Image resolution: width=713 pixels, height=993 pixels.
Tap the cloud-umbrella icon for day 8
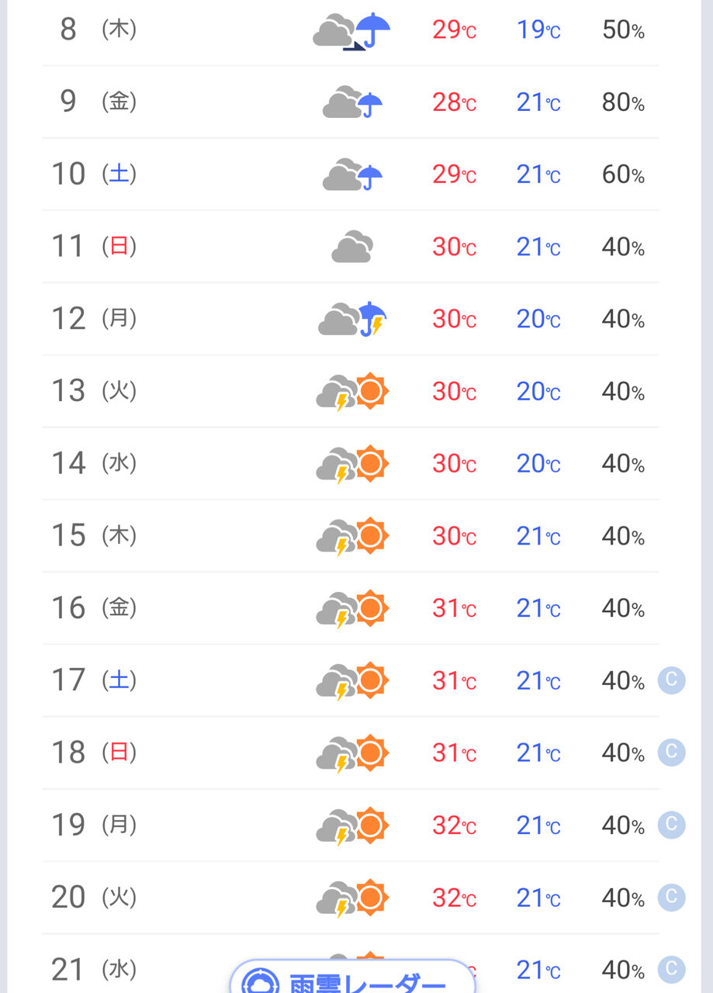351,31
